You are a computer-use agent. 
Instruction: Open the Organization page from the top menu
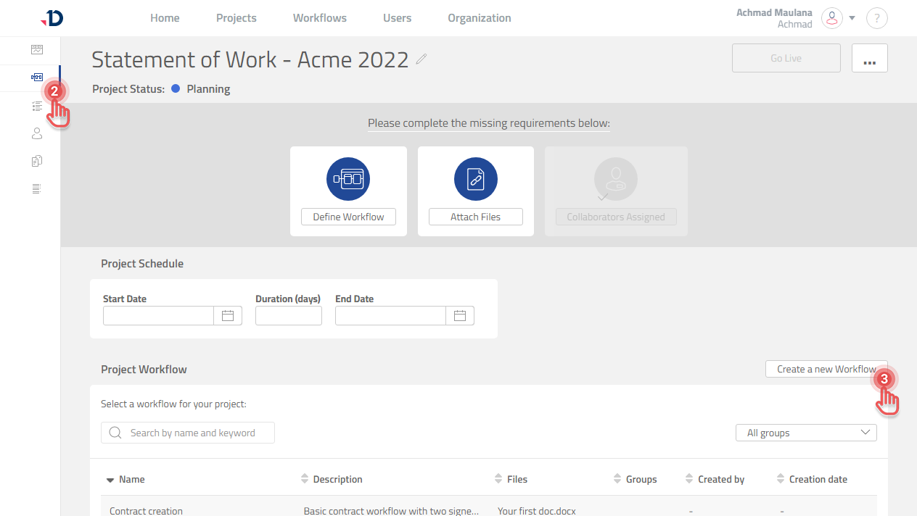479,17
